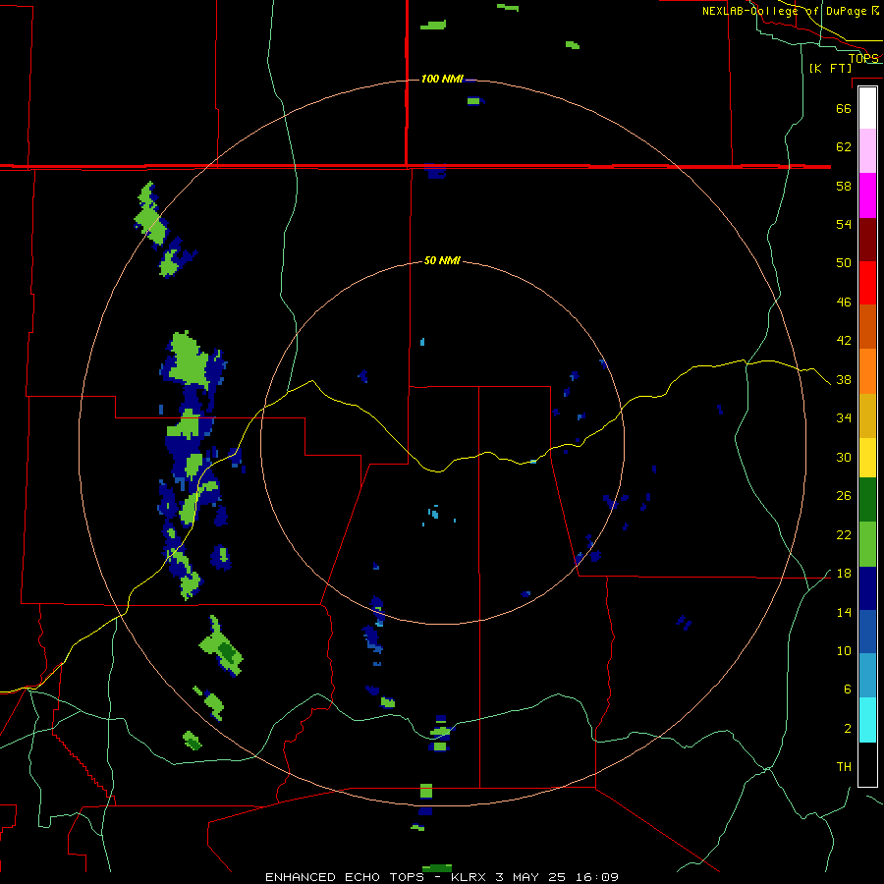
Task: Click the Enhanced Echo Tops KLRX caption
Action: tap(442, 877)
